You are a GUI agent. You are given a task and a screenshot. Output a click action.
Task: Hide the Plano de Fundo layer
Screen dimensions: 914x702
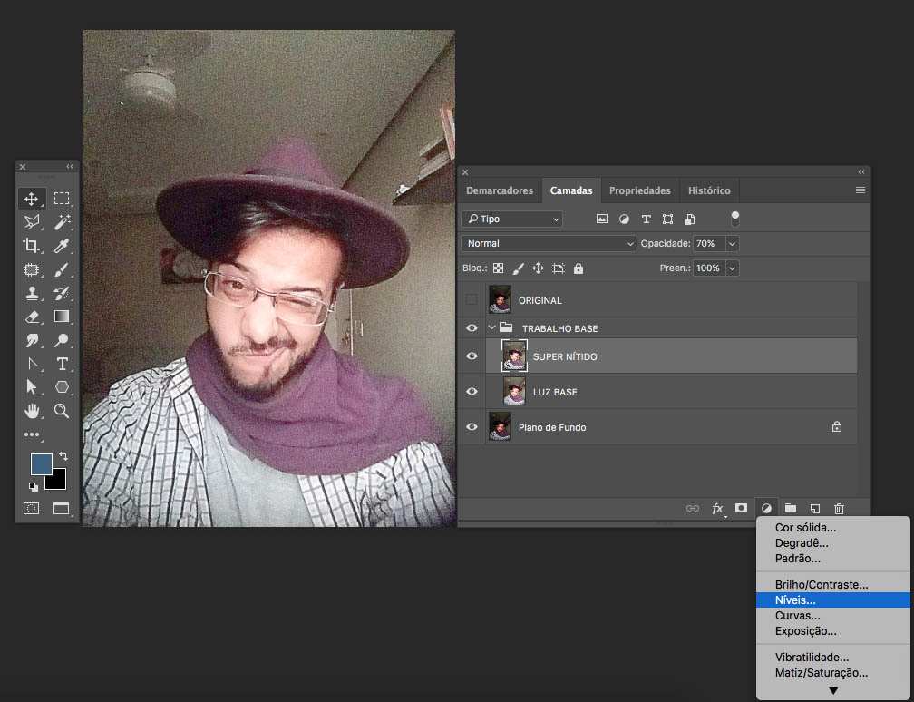click(472, 427)
